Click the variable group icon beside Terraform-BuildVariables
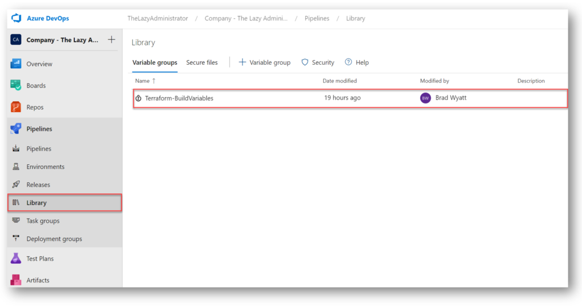Image resolution: width=582 pixels, height=308 pixels. pyautogui.click(x=139, y=98)
